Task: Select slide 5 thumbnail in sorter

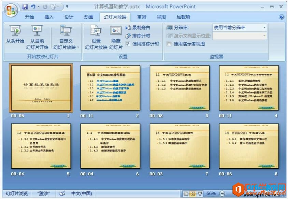Action: (x=41, y=146)
